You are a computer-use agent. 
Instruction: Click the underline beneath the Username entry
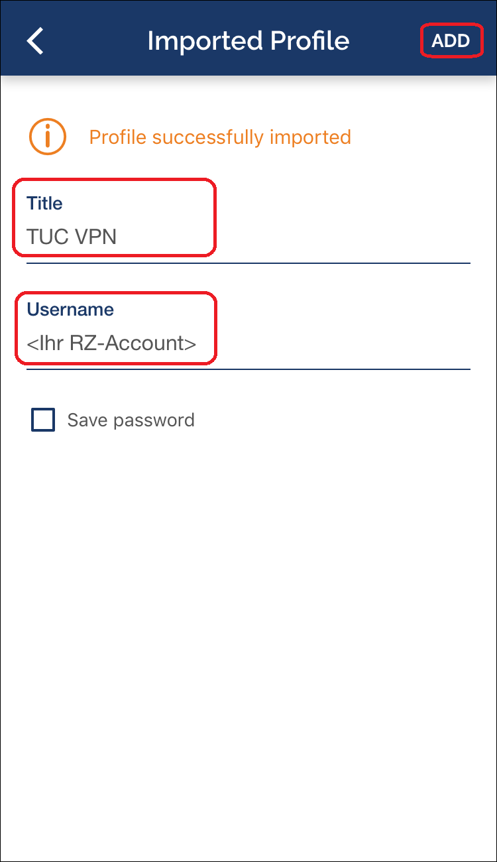click(248, 369)
